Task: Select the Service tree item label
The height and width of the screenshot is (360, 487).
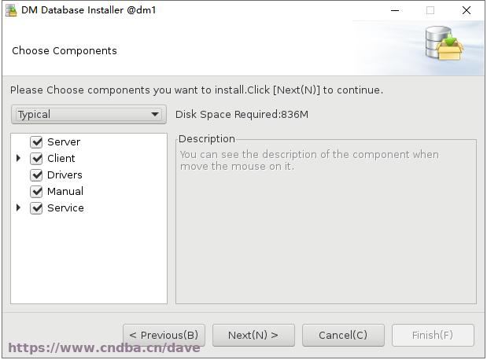Action: pos(65,208)
